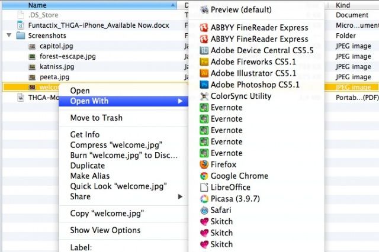Choose Move to Trash from context menu

[x=96, y=118]
